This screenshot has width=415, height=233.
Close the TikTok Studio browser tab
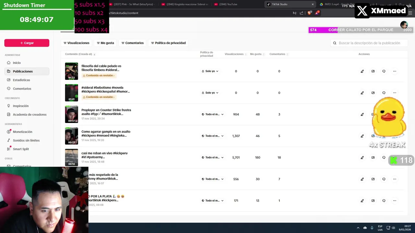[313, 4]
